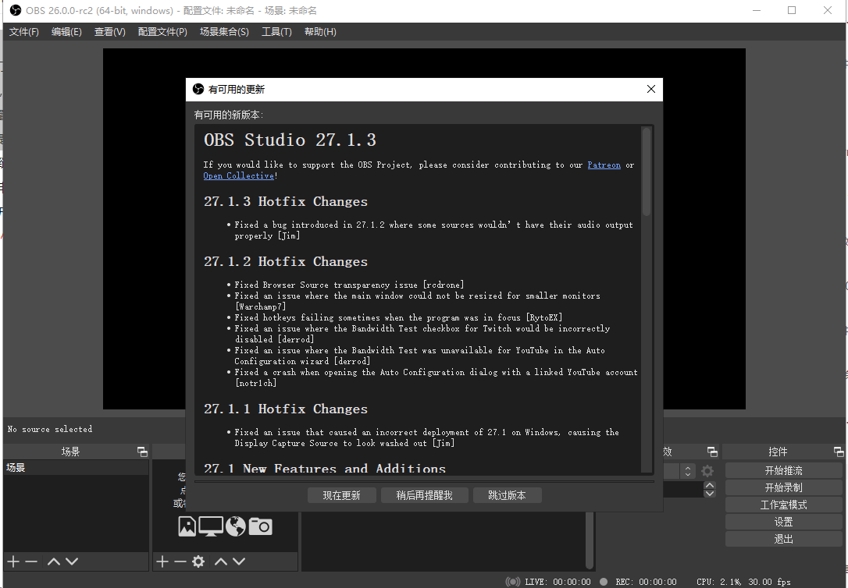Click the '27.1.3 Hotfix Changes' heading
Screen dimensions: 848x588
pos(286,201)
